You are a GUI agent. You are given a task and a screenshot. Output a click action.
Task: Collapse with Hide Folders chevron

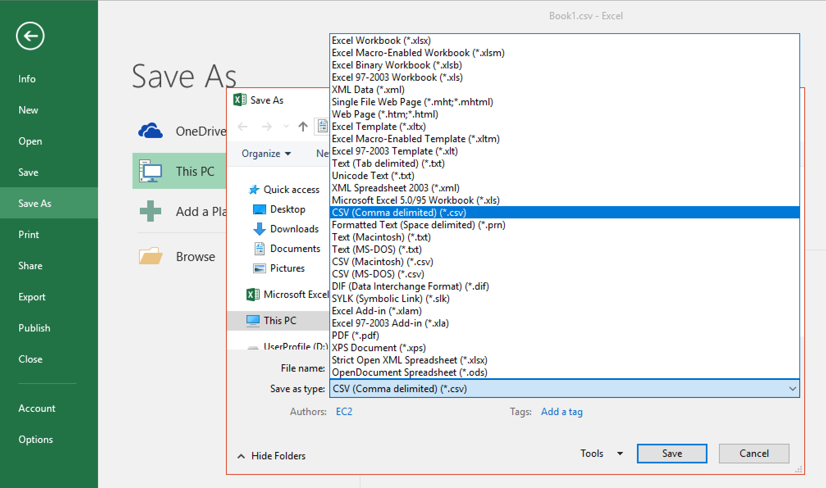click(241, 456)
